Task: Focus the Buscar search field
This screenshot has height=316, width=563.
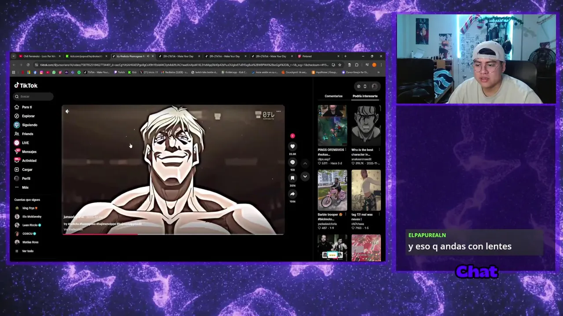Action: click(33, 97)
